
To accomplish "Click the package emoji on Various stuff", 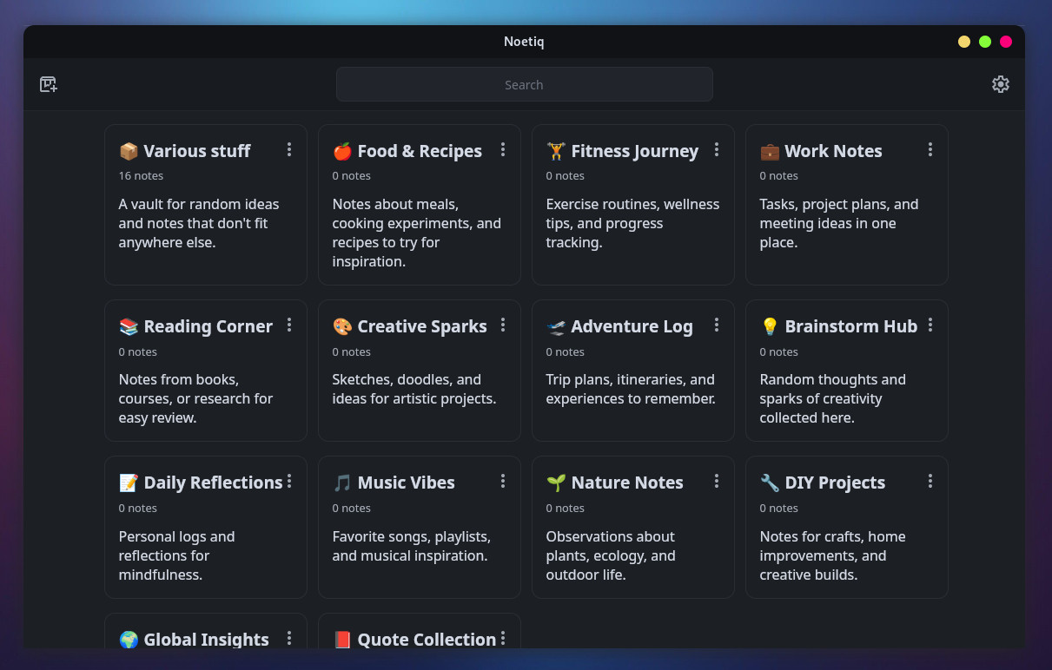I will [x=129, y=152].
